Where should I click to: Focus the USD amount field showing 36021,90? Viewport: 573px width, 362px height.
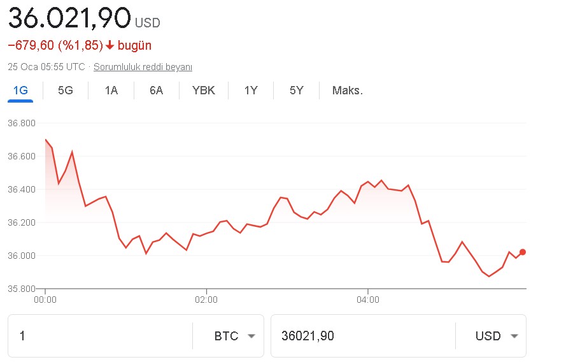tap(363, 336)
